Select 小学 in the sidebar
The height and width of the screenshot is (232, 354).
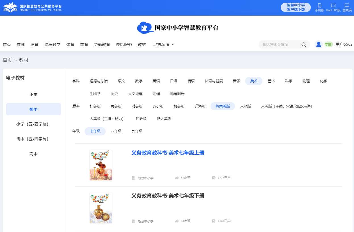click(34, 95)
